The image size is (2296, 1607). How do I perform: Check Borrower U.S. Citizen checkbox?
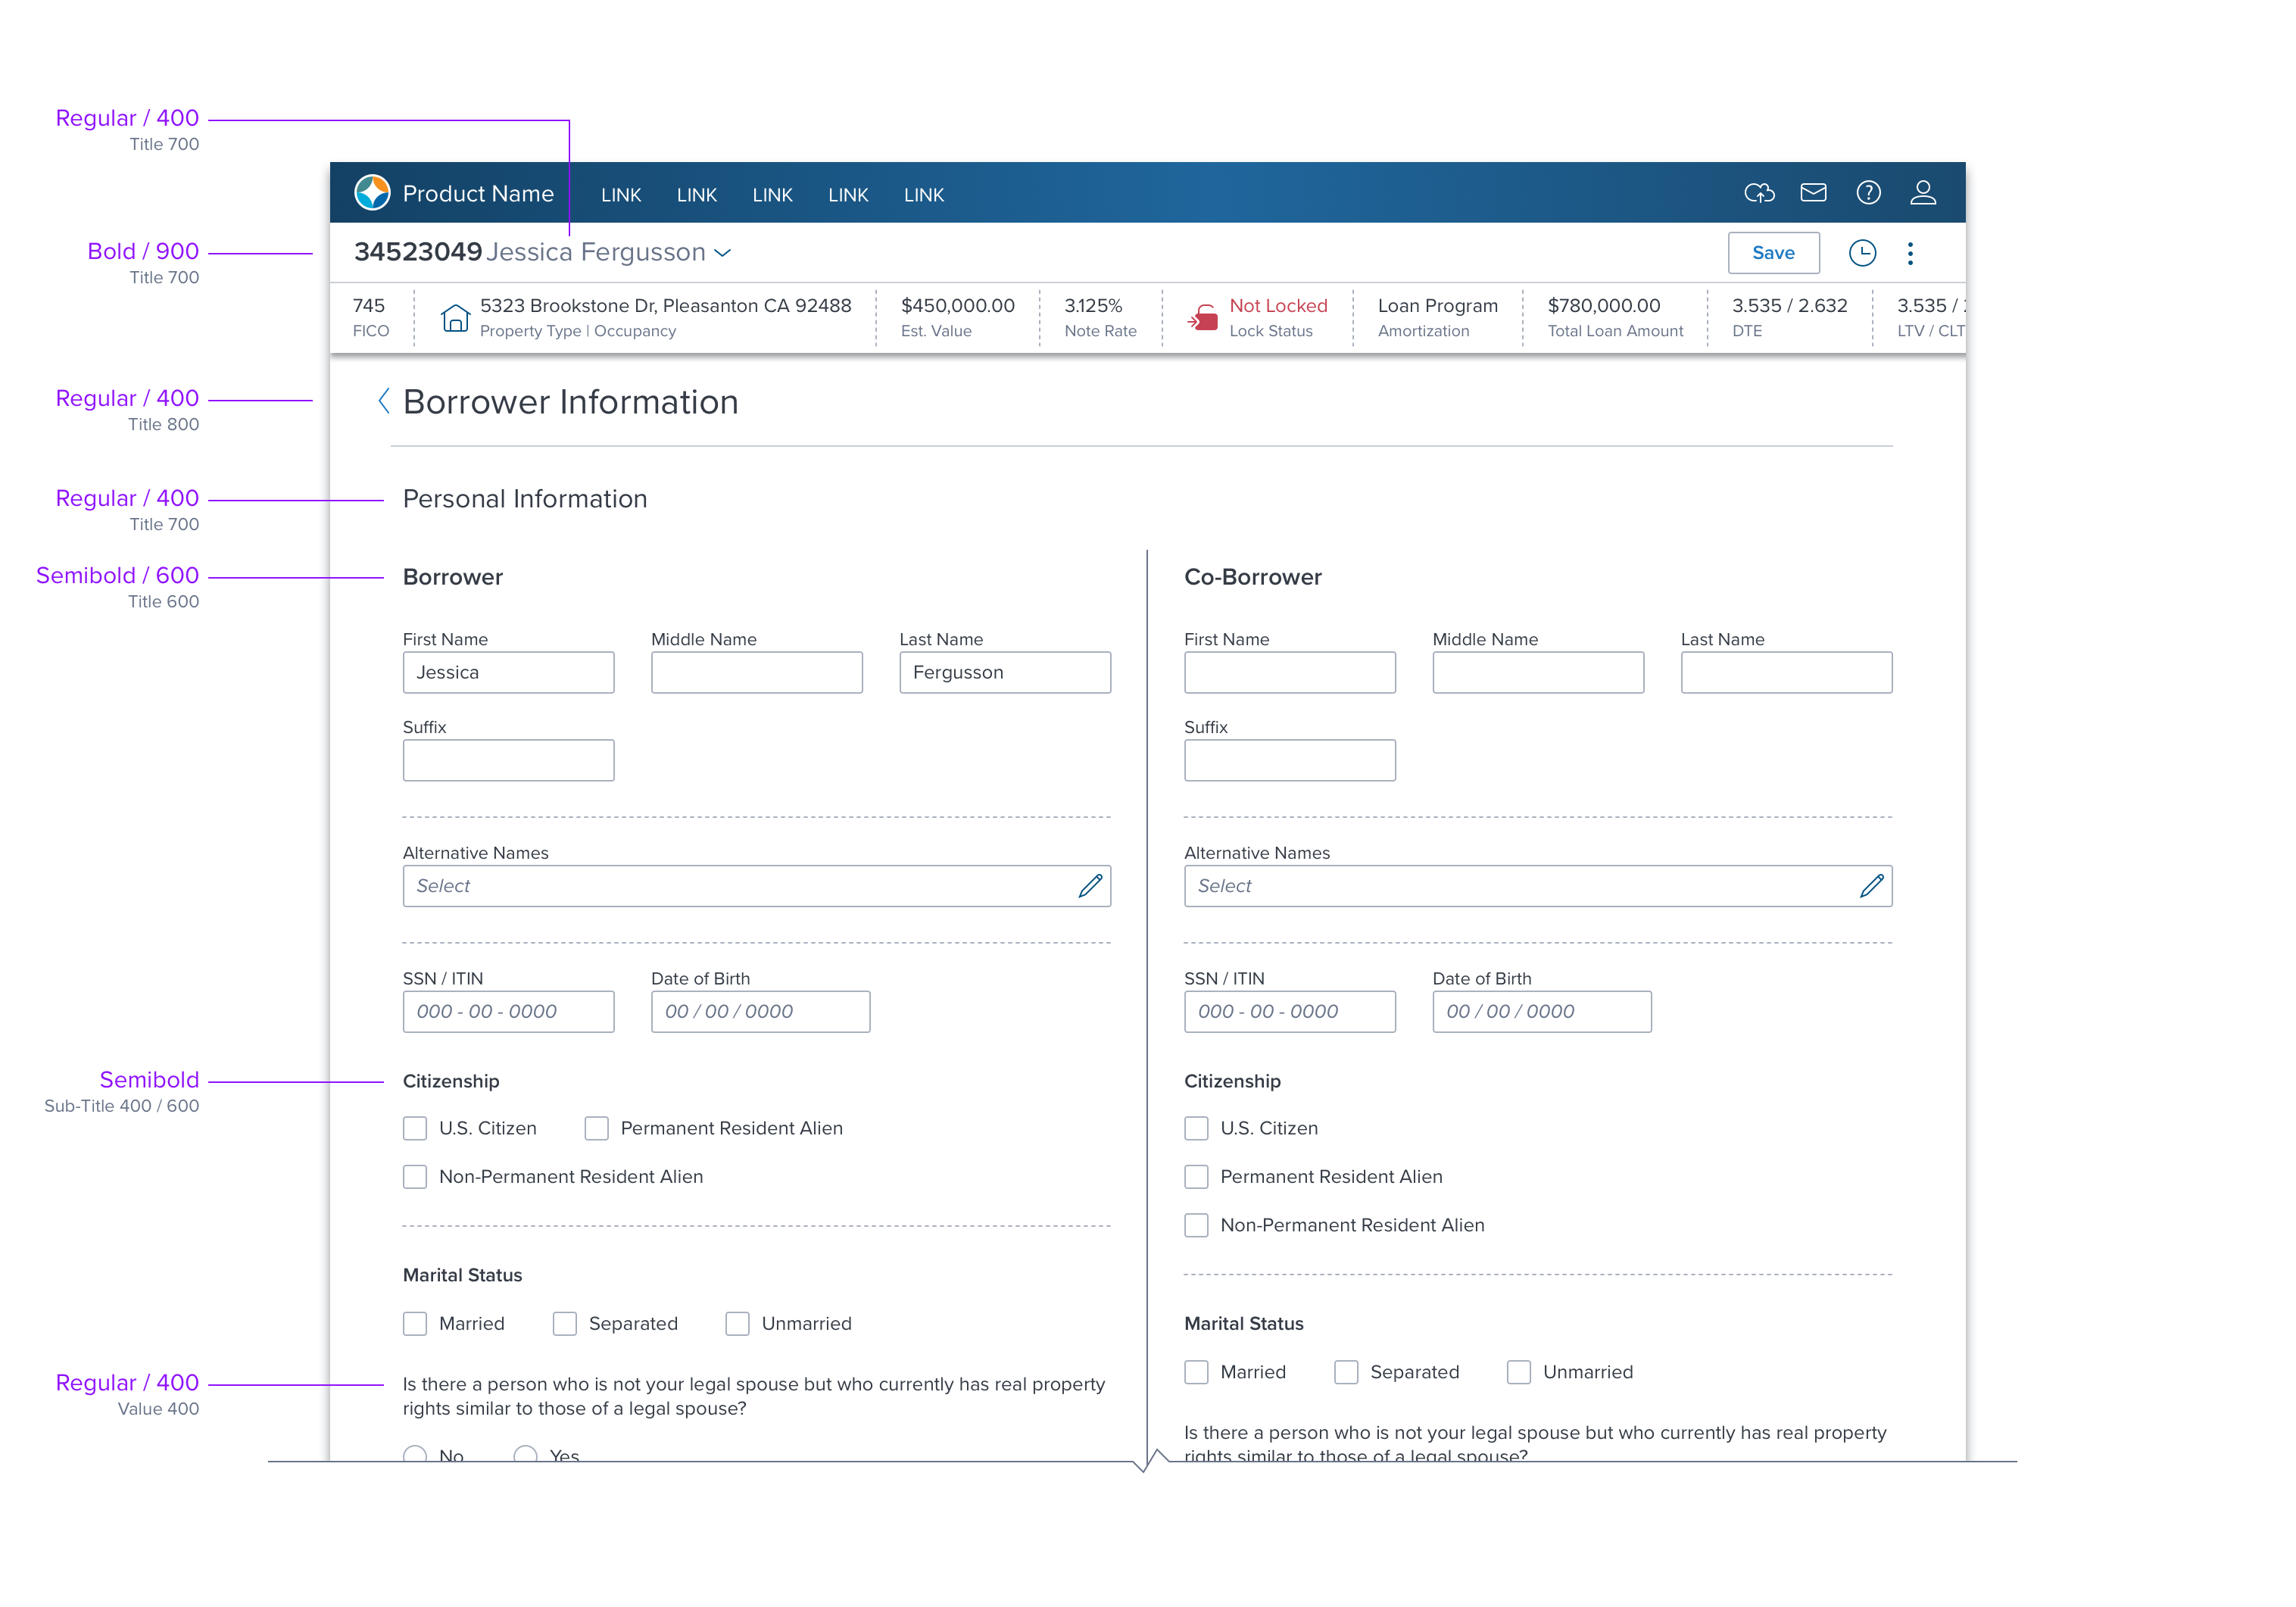415,1128
